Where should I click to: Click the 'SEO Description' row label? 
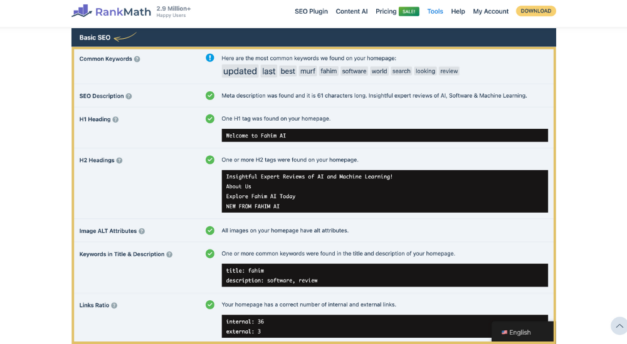click(x=102, y=96)
